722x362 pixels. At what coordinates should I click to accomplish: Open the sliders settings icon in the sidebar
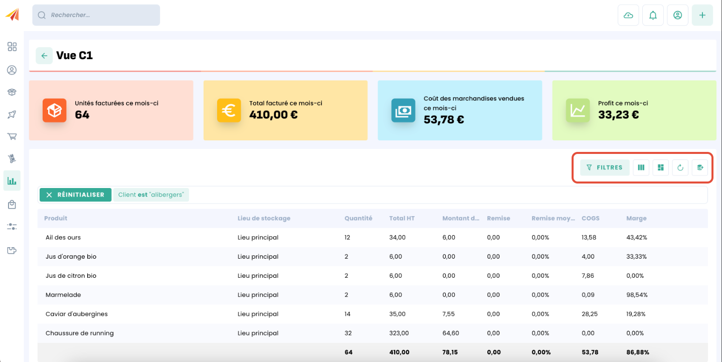[x=12, y=227]
